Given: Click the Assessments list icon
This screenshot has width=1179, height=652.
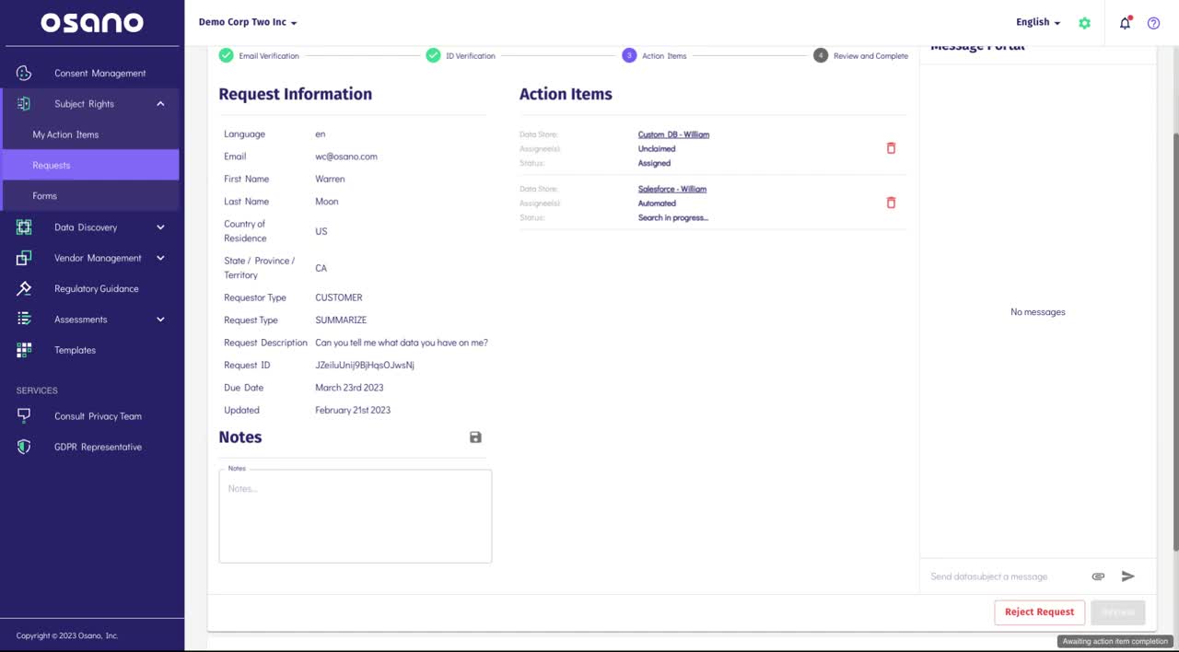Looking at the screenshot, I should tap(24, 319).
